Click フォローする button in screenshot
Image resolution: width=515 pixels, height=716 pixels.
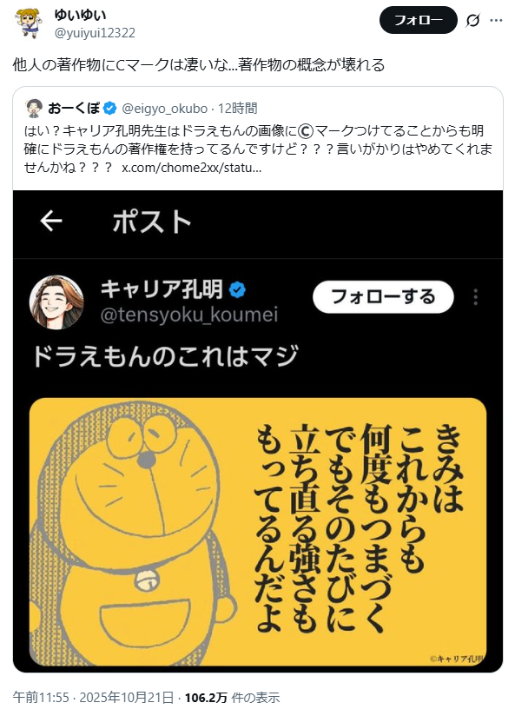coord(383,297)
